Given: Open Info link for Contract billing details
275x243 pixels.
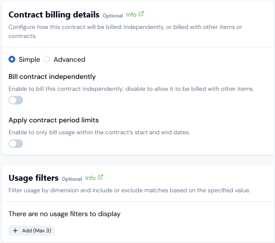Looking at the screenshot, I should coord(131,14).
